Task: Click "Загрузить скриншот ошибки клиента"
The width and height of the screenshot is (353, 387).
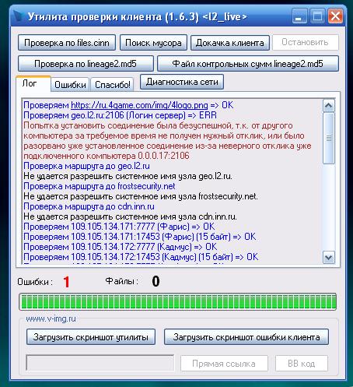Action: pos(246,337)
